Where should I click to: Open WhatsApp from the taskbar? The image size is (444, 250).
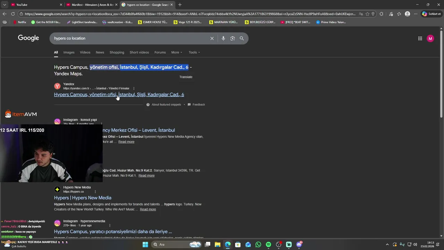(258, 244)
